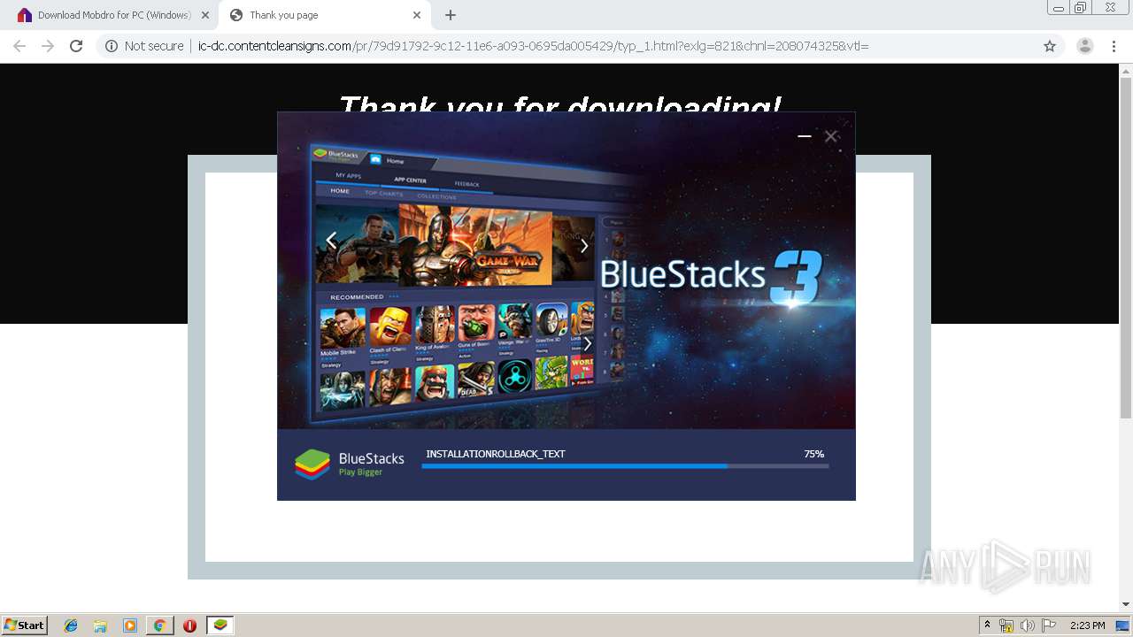Click the page scrollbar up arrow
Viewport: 1133px width, 637px height.
click(x=1126, y=70)
